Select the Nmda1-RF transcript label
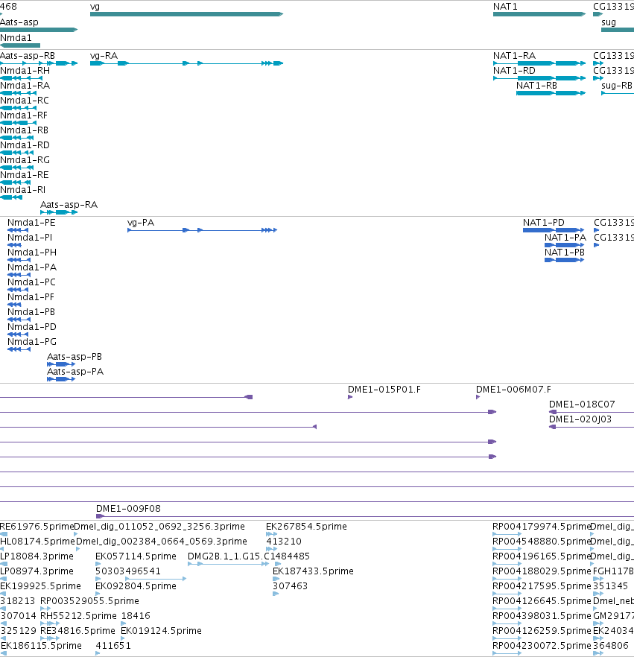Screen dimensions: 634x657 24,115
